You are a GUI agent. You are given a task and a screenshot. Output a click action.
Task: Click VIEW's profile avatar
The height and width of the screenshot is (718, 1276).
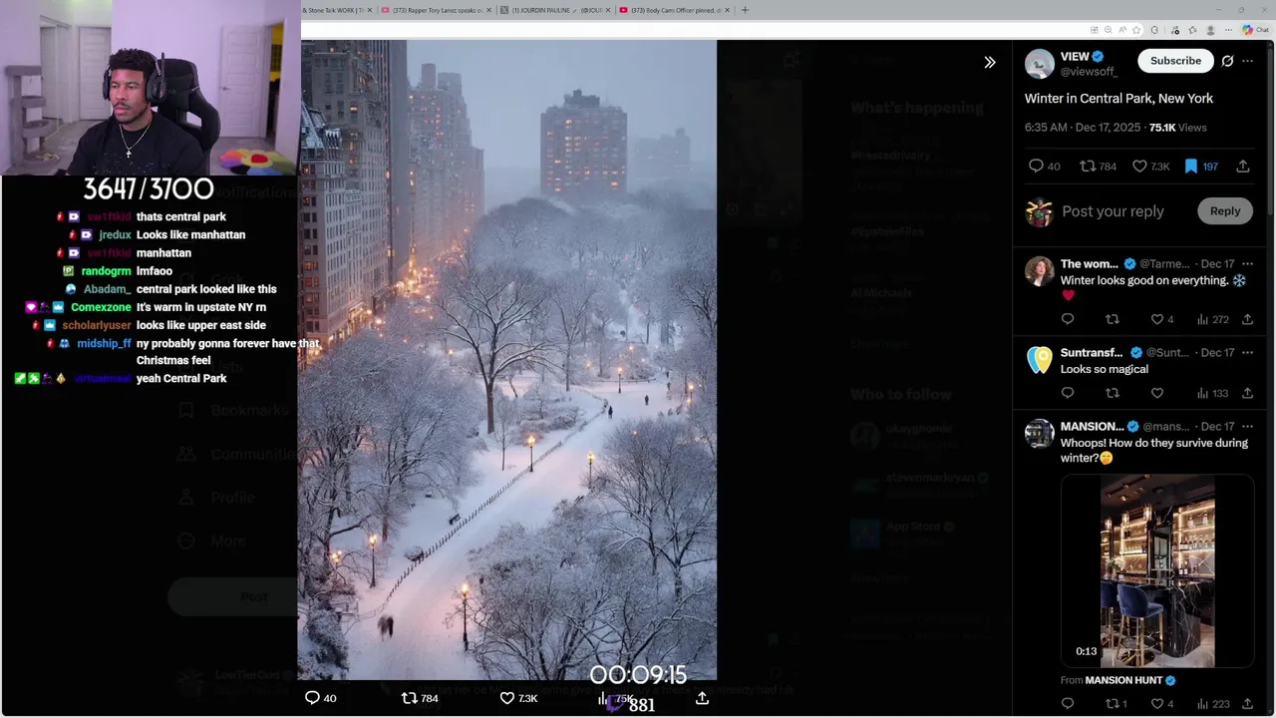coord(1040,64)
